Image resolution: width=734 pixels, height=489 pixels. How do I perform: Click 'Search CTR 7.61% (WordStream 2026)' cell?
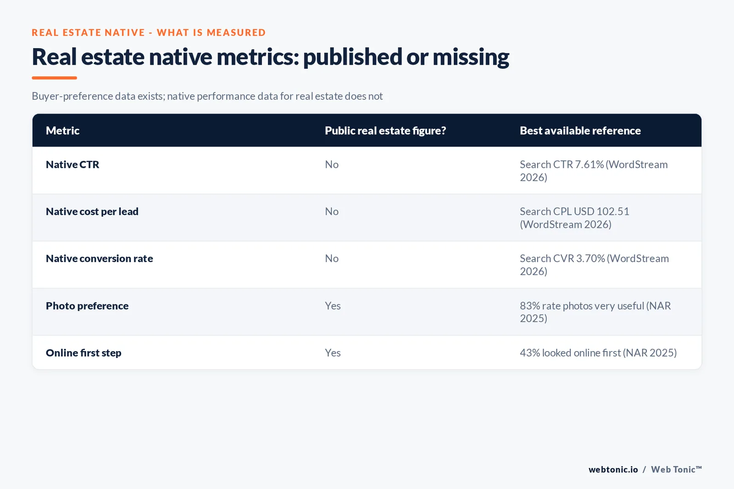click(594, 171)
